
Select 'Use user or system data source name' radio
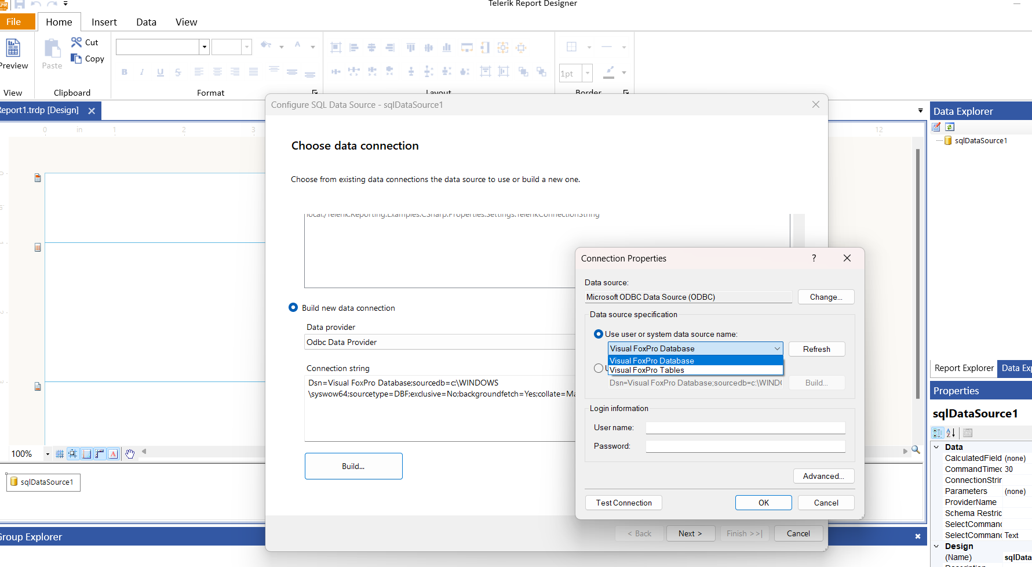click(x=599, y=334)
